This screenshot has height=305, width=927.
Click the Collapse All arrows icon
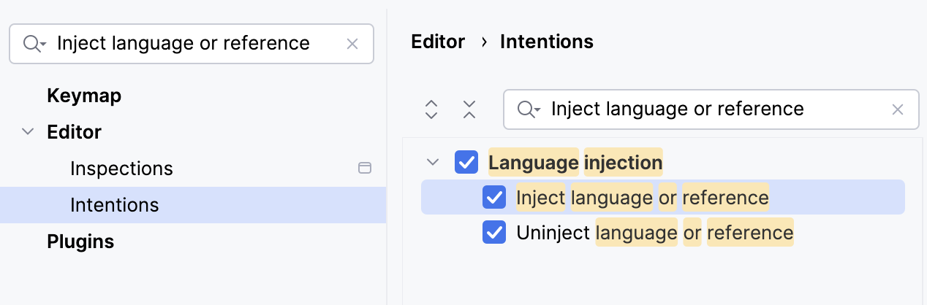coord(469,109)
